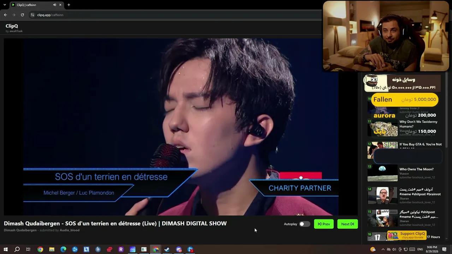Skip to the next clip with Next
Screen dimensions: 452x254
[347, 224]
